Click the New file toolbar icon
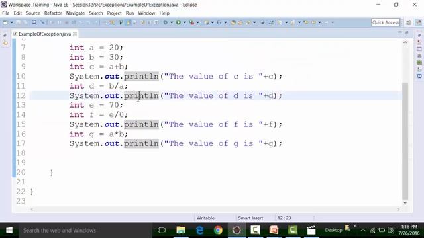This screenshot has width=424, height=238. pyautogui.click(x=5, y=22)
